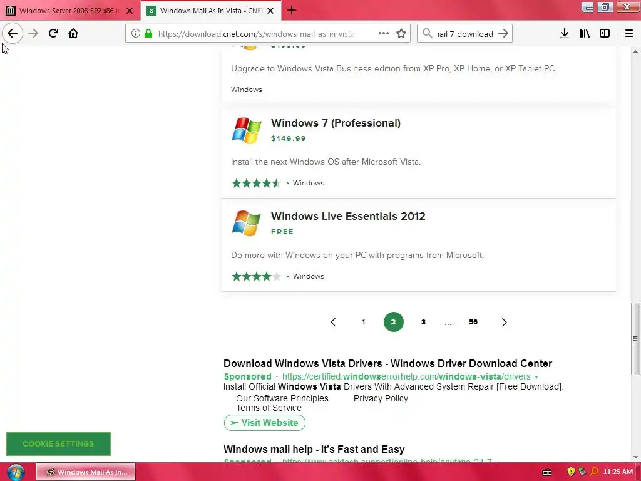The height and width of the screenshot is (481, 641).
Task: Expand the sponsored ad dropdown arrow
Action: [x=536, y=377]
